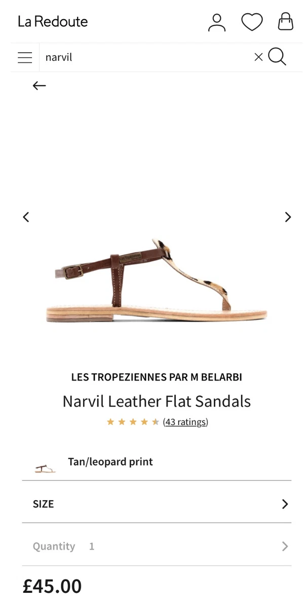Open the 43 ratings link
Screen dimensions: 307x608
[x=185, y=422]
